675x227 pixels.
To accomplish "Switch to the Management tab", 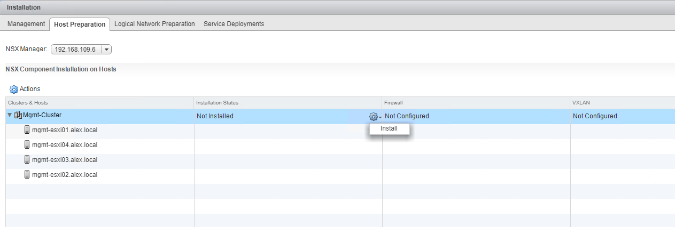I will (26, 24).
